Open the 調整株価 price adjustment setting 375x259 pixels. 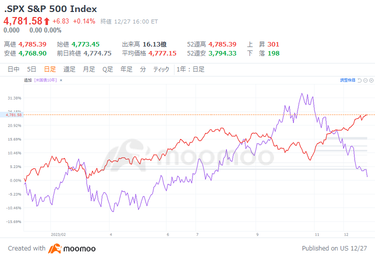(347, 80)
